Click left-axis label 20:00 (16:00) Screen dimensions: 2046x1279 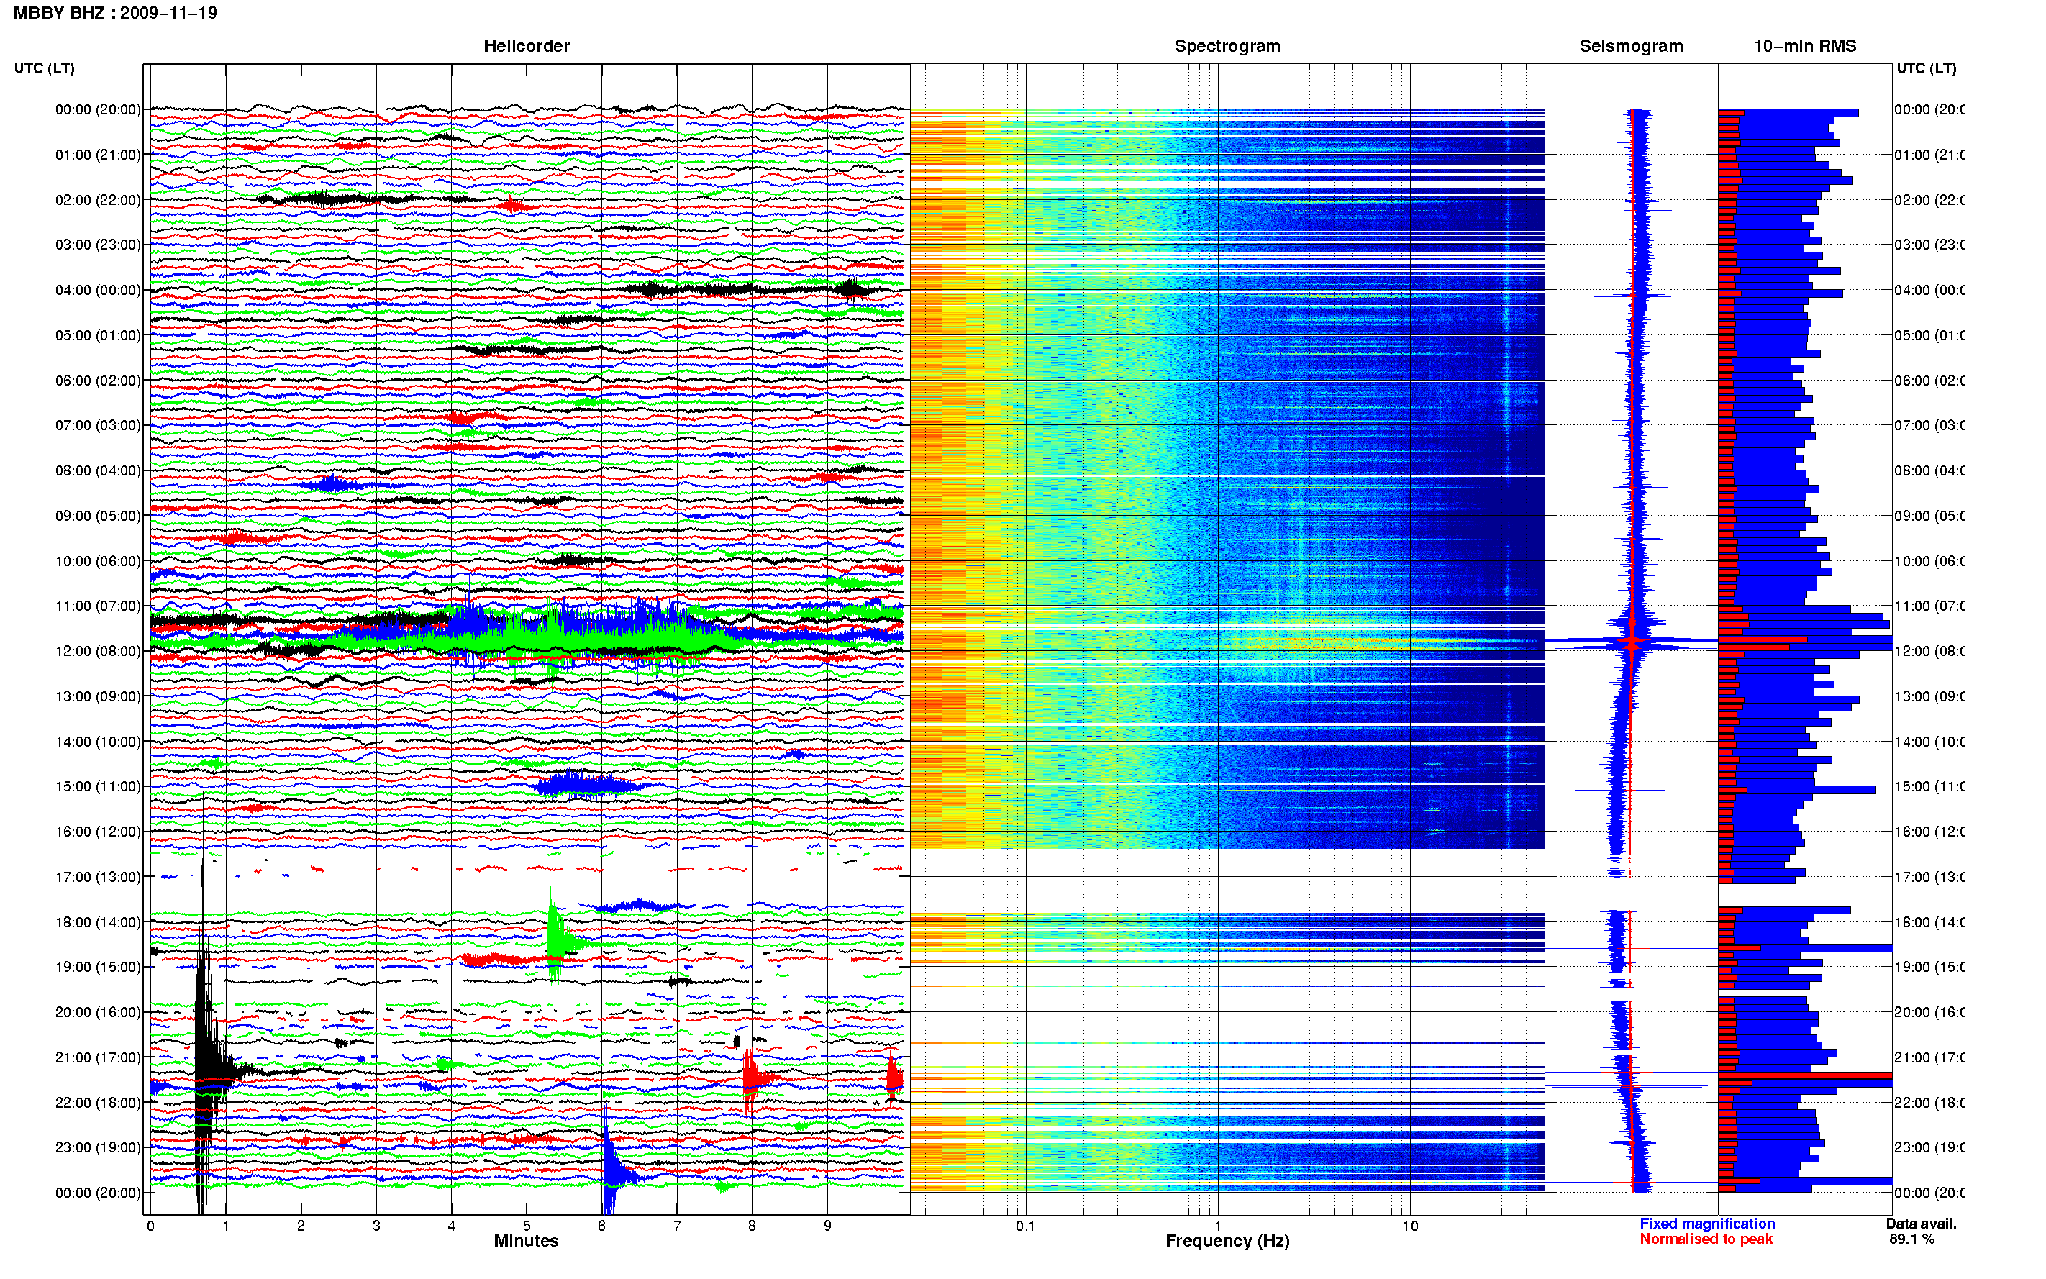(98, 1013)
